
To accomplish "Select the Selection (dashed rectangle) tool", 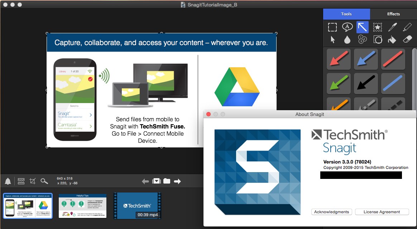I will coord(332,27).
